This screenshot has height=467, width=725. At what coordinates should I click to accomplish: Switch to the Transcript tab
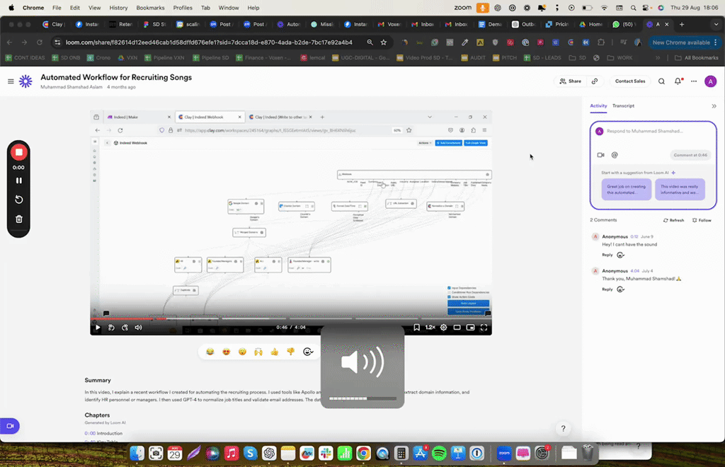(623, 106)
